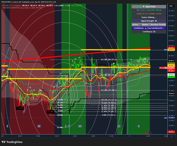Click the Status: Waiting row
177x146 pixels.
pyautogui.click(x=149, y=17)
